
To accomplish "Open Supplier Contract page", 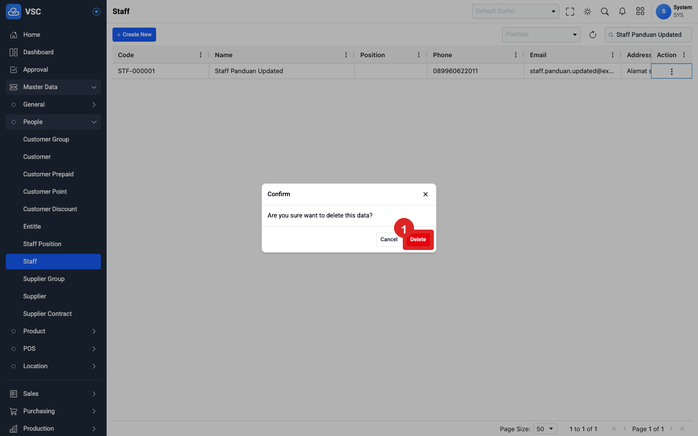I will pos(53,314).
